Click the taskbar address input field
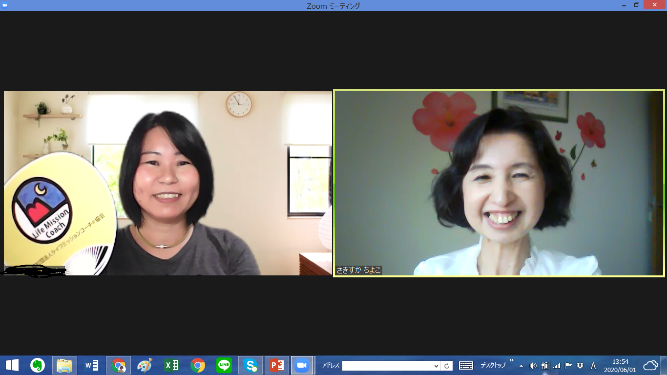This screenshot has height=375, width=667. (x=387, y=366)
